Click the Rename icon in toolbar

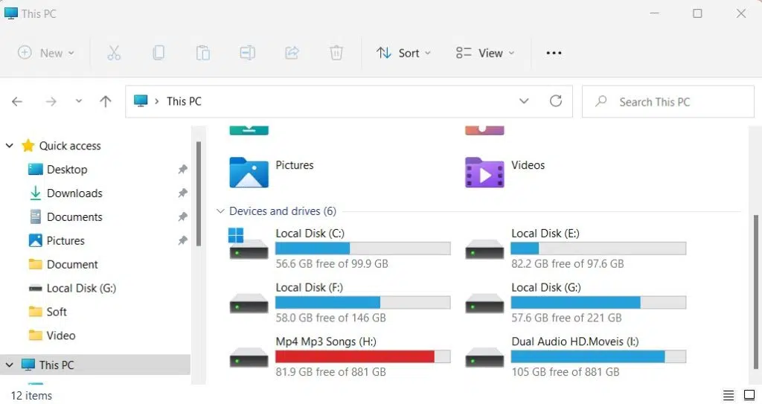coord(247,53)
